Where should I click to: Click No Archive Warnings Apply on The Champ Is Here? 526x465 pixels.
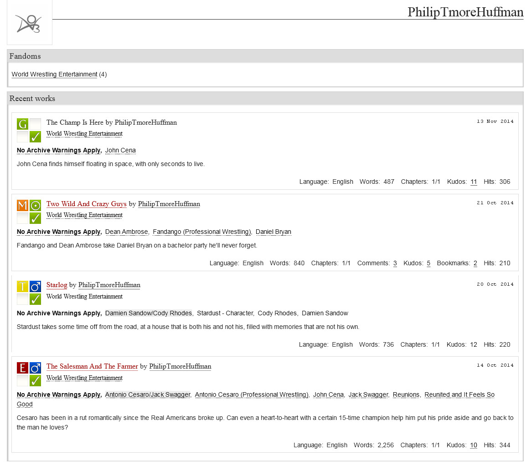[x=59, y=150]
